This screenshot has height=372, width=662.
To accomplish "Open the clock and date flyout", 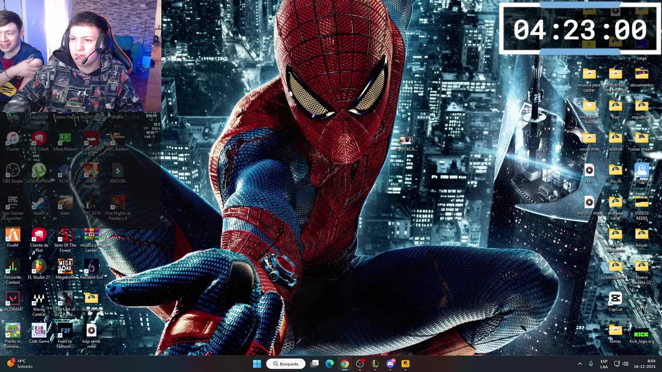I will (644, 364).
